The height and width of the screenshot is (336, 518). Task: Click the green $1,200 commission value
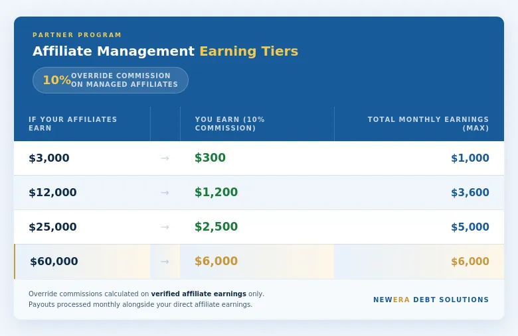[x=216, y=192]
